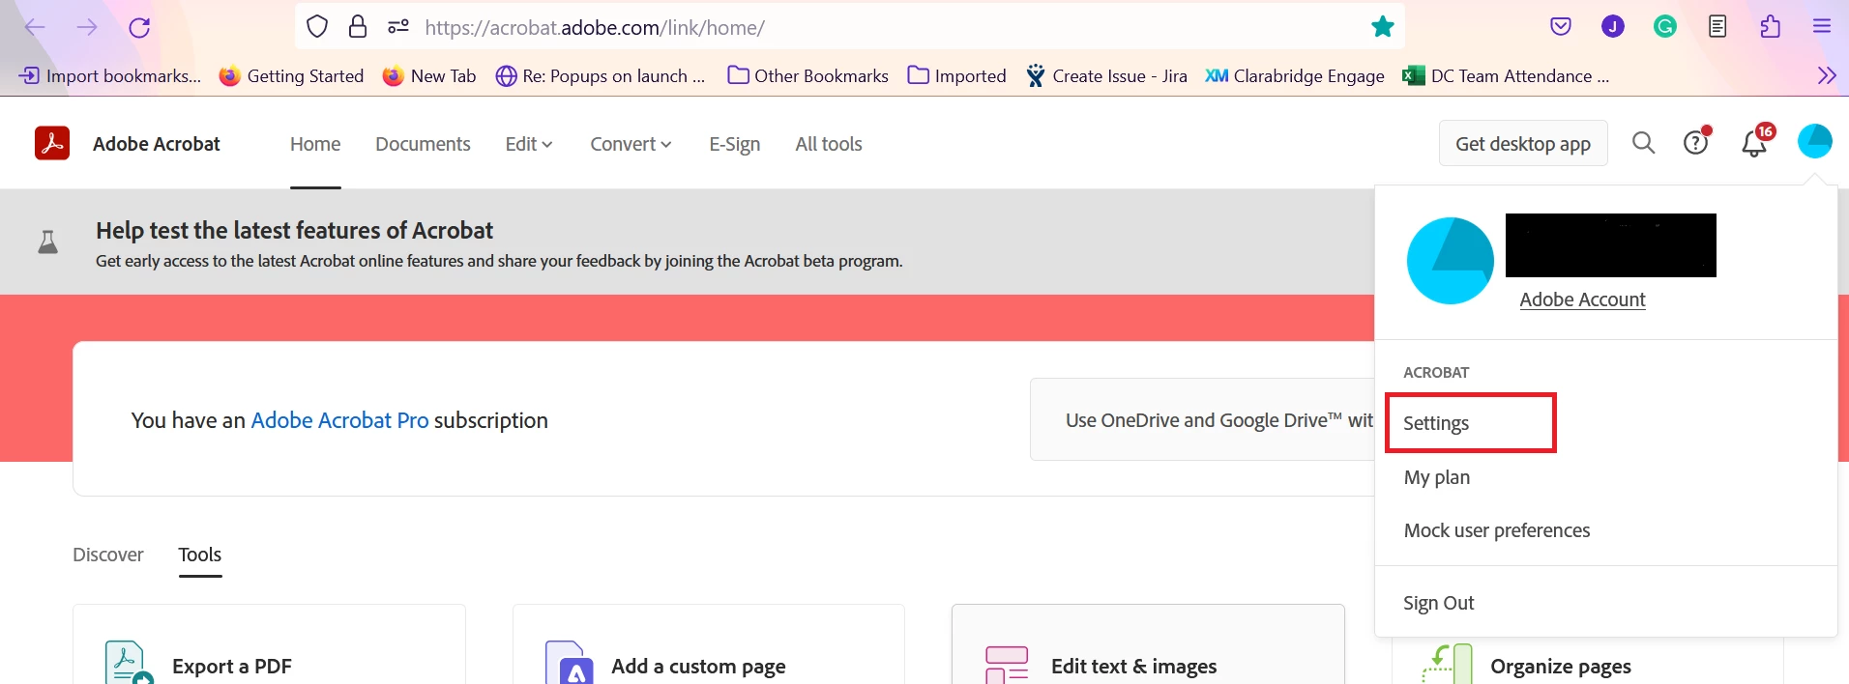Click the Edit text & images icon
The image size is (1849, 684).
pos(1006,665)
